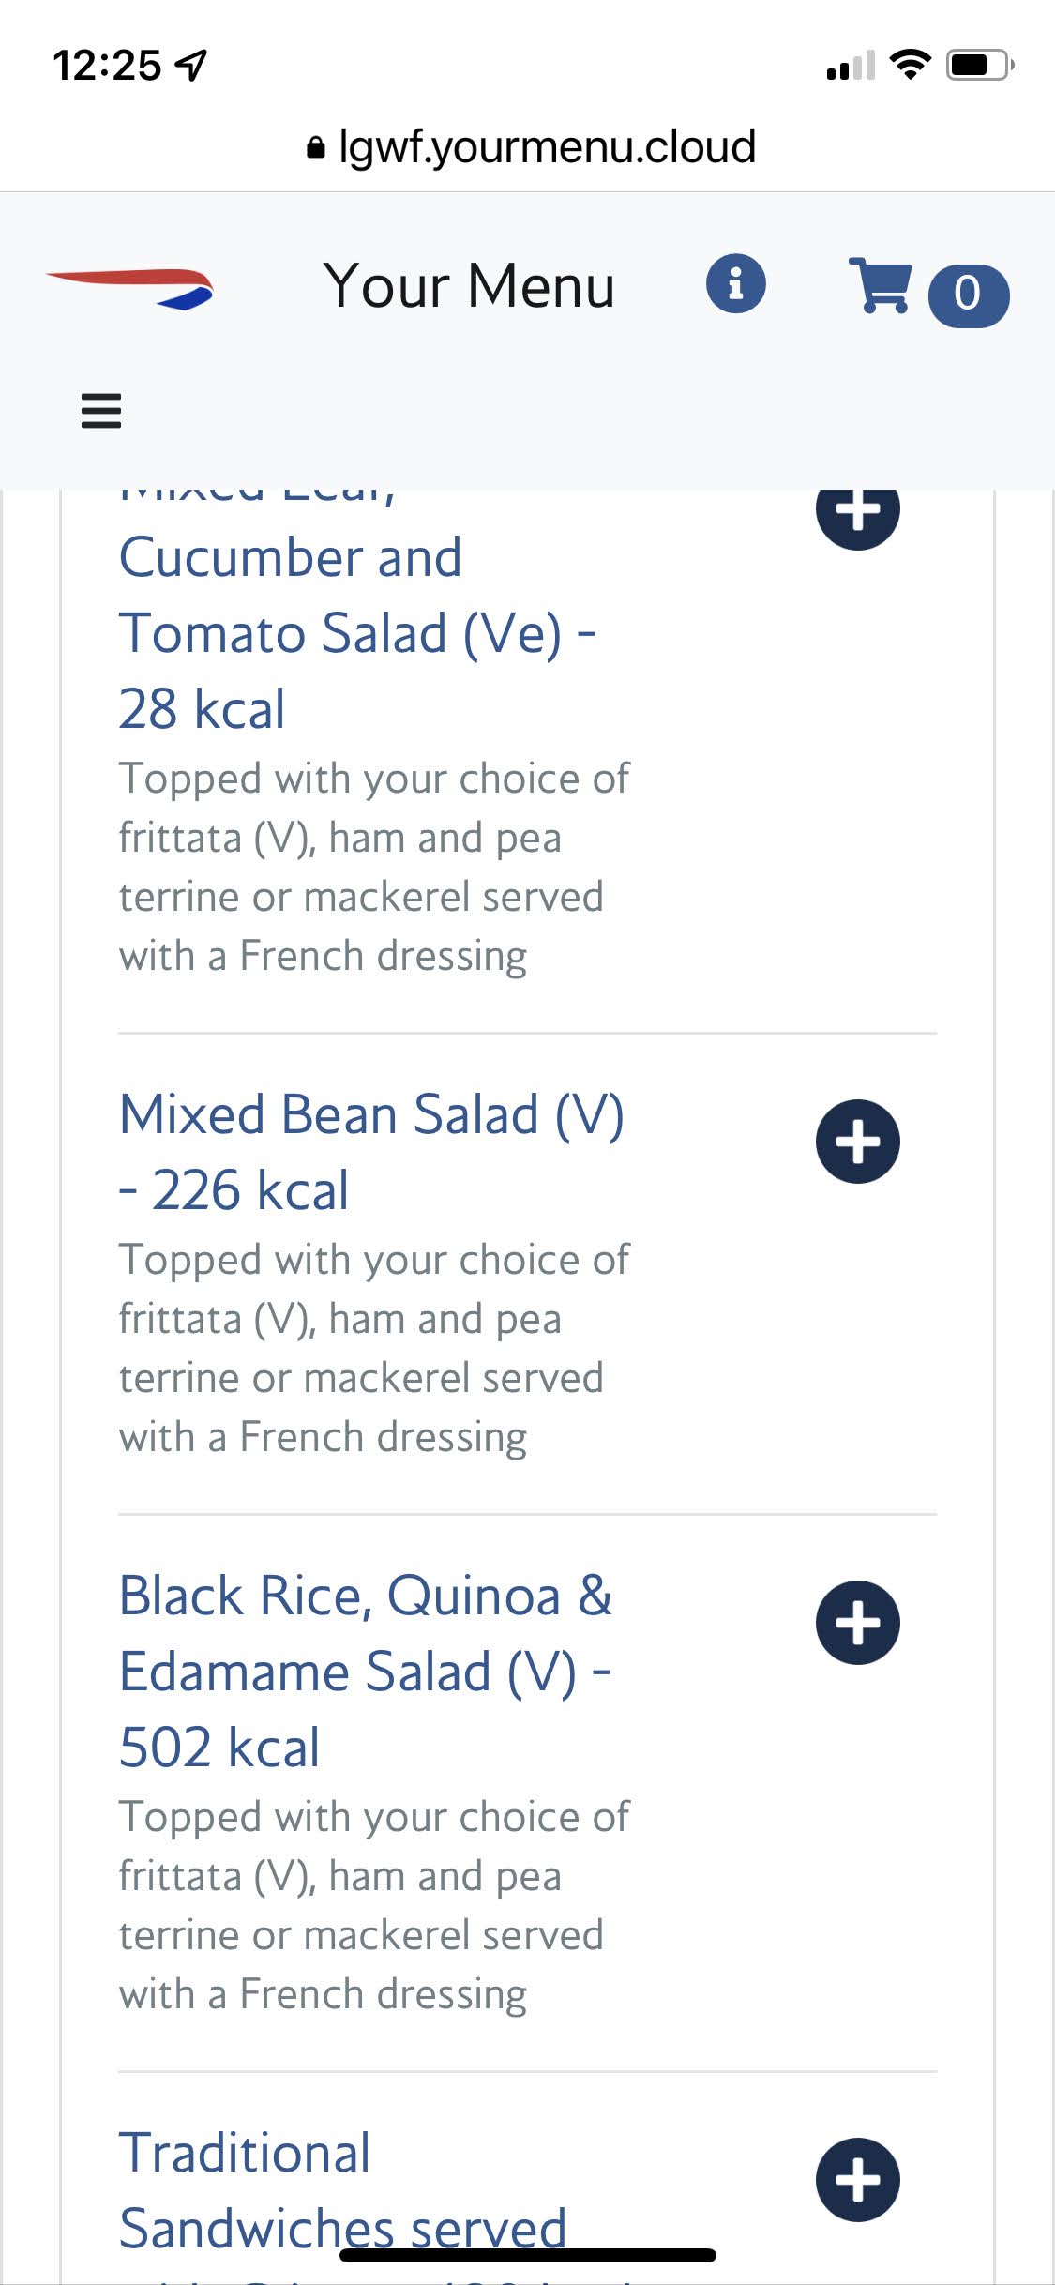Select Cucumber and Tomato Salad (Ve) title
Viewport: 1055px width, 2285px height.
pyautogui.click(x=356, y=632)
